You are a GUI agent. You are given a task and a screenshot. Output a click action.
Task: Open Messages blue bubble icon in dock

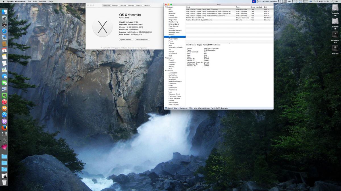coord(4,76)
